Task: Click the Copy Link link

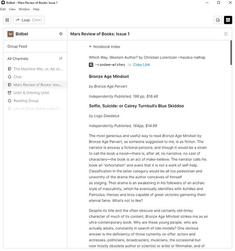Action: pyautogui.click(x=142, y=65)
